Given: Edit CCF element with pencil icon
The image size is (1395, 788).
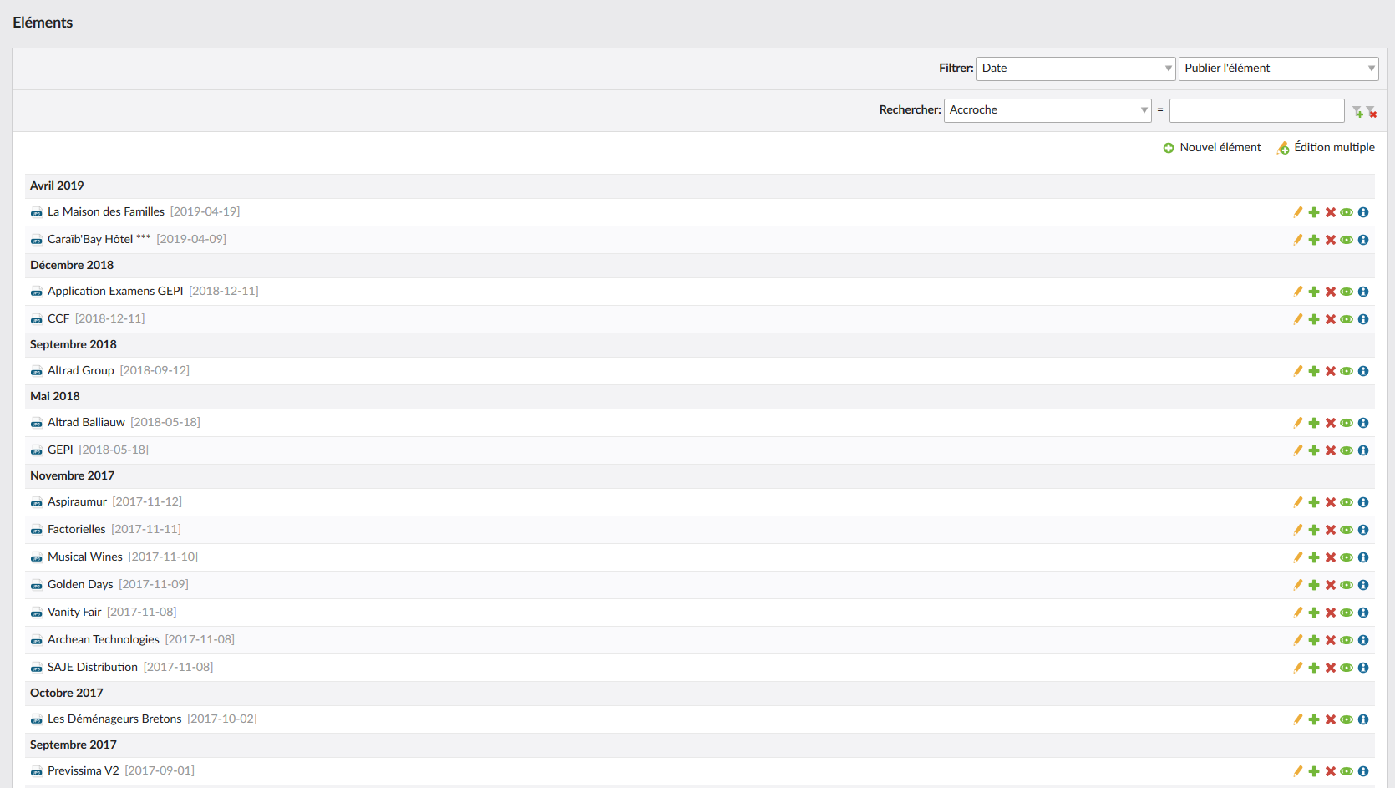Looking at the screenshot, I should tap(1298, 319).
